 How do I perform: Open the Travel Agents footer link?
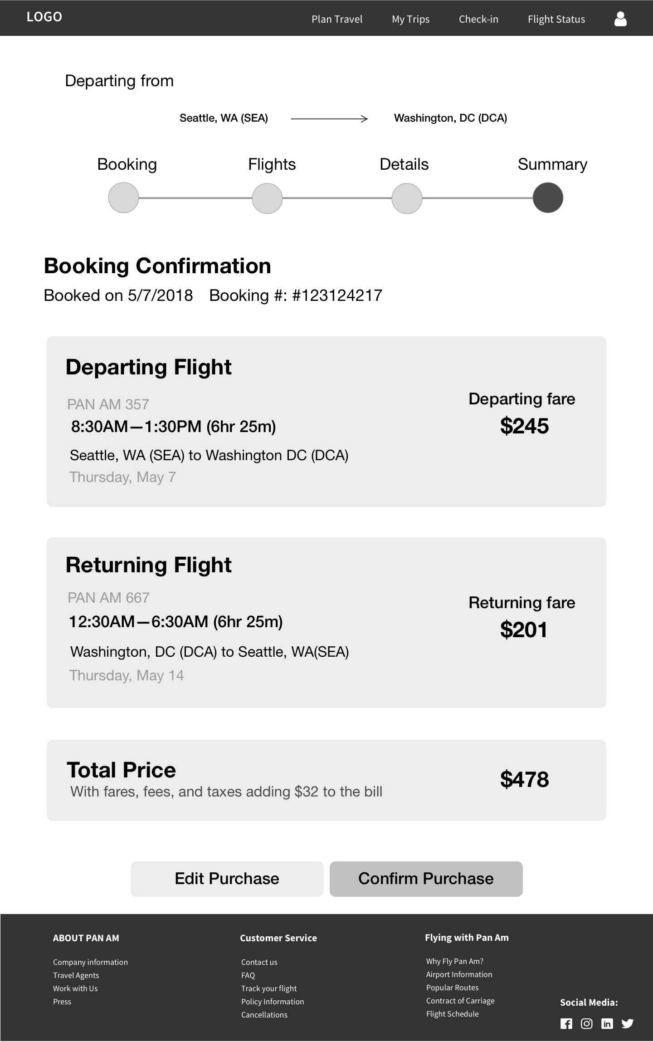[x=76, y=975]
